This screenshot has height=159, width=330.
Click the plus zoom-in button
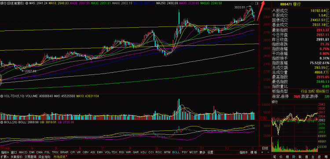coord(262,152)
